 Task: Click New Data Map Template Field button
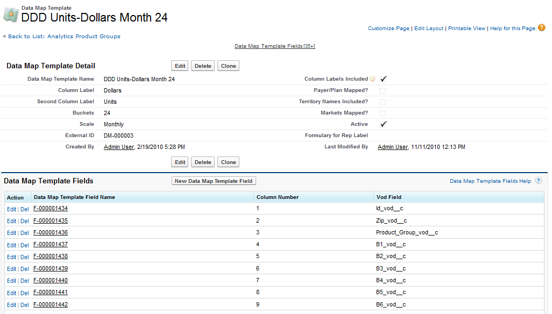214,181
